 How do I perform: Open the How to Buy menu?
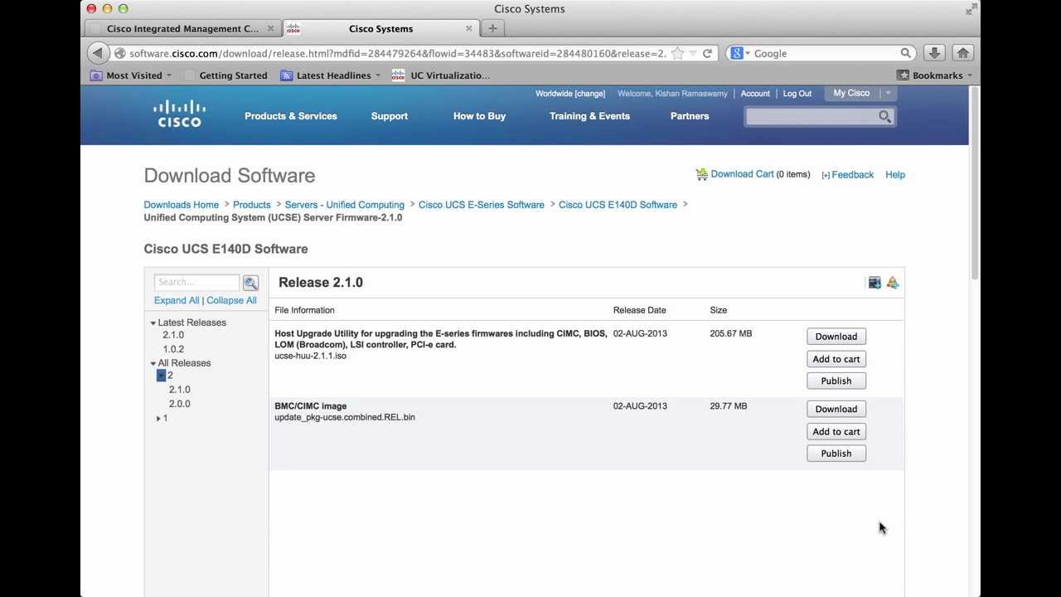479,116
